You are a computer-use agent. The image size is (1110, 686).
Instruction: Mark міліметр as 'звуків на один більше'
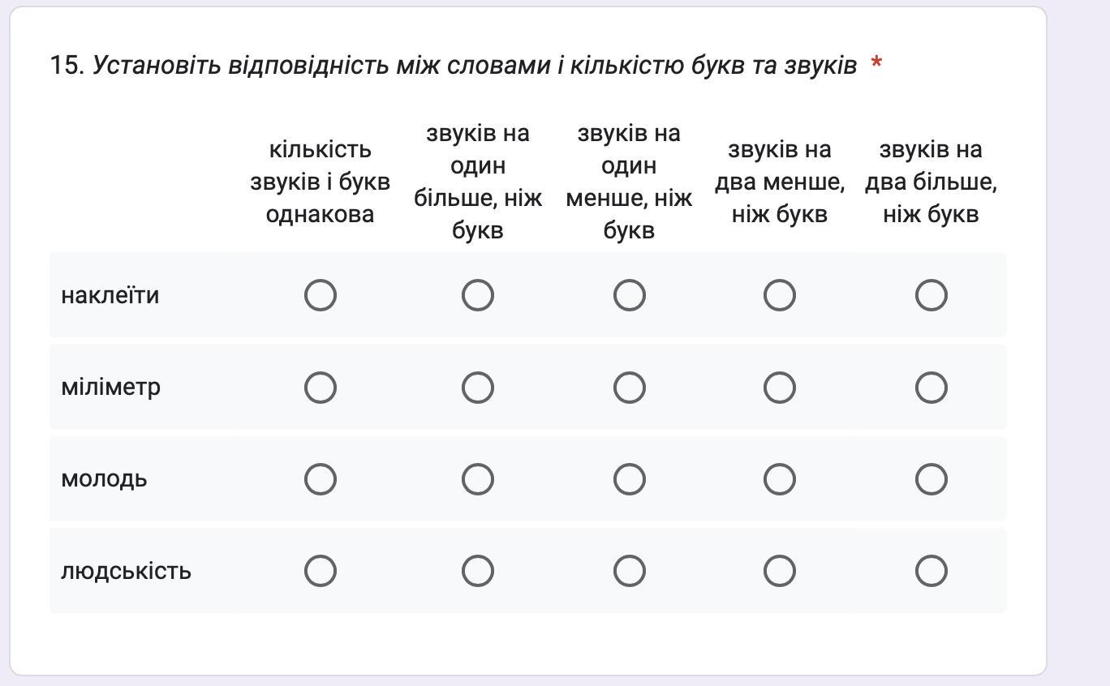click(x=477, y=388)
